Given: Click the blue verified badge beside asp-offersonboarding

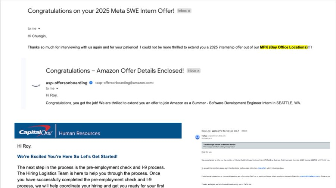Looking at the screenshot, I should [91, 83].
